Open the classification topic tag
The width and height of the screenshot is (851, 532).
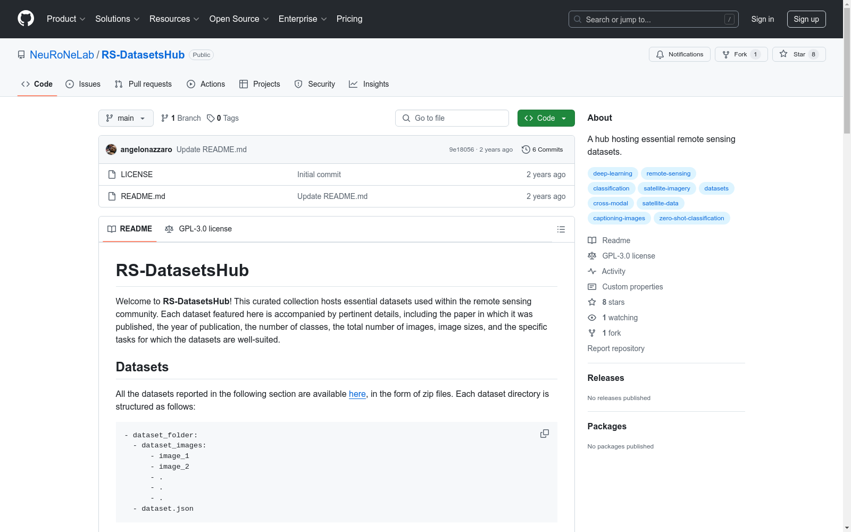pos(611,188)
